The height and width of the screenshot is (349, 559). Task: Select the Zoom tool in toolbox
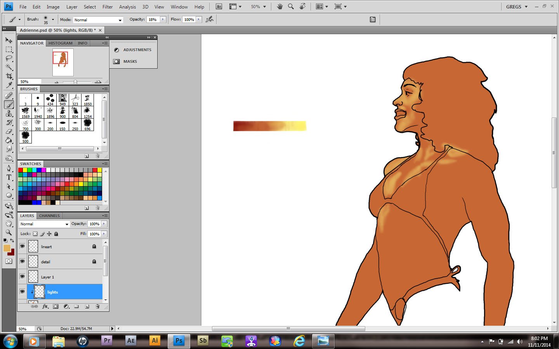[9, 233]
